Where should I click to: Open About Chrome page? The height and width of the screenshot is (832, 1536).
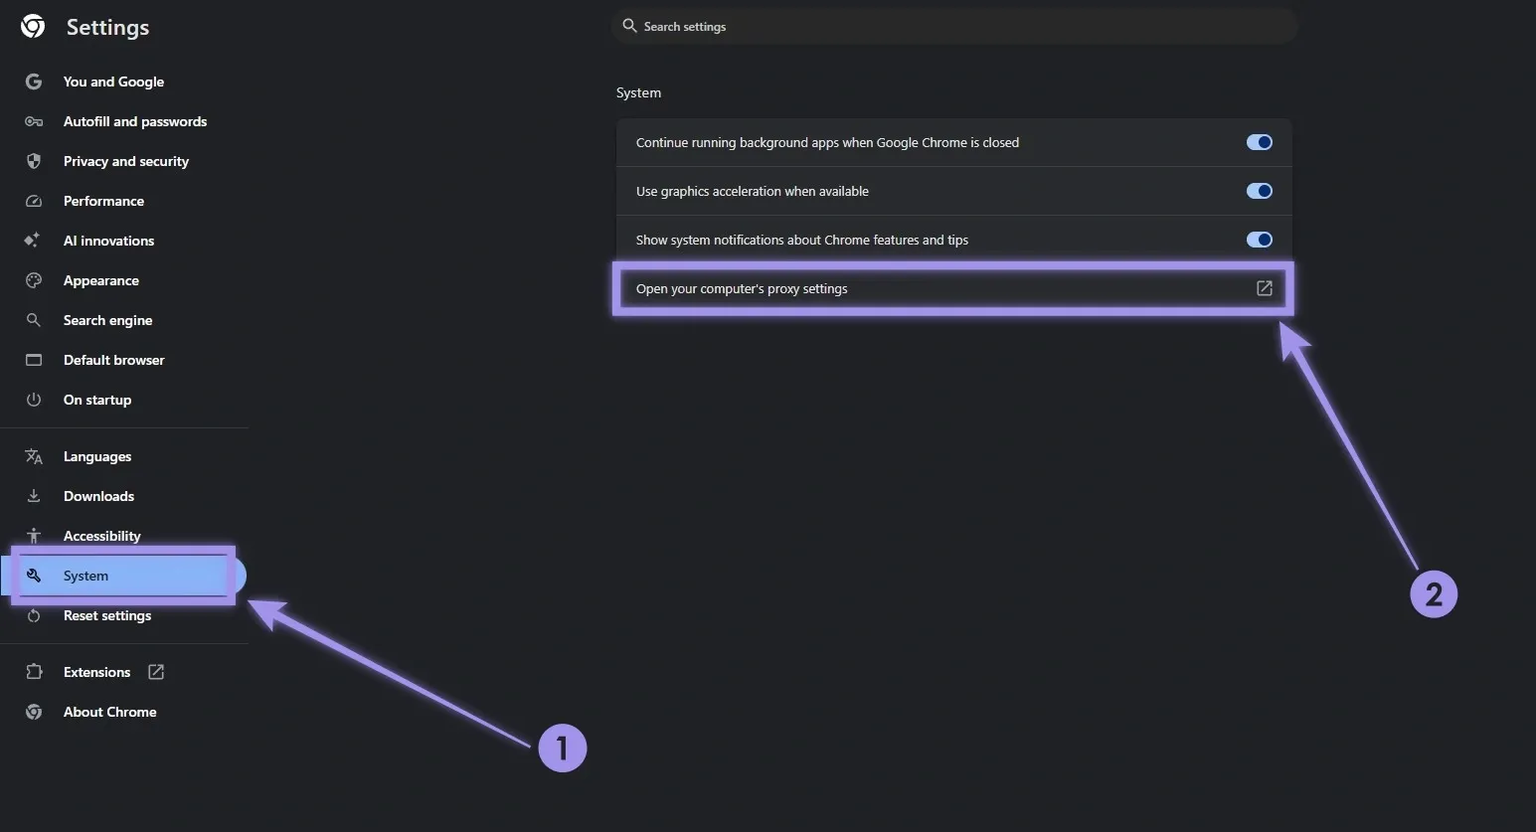[x=109, y=712]
